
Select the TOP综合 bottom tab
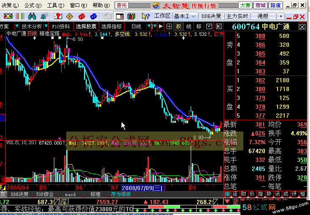coord(45,194)
